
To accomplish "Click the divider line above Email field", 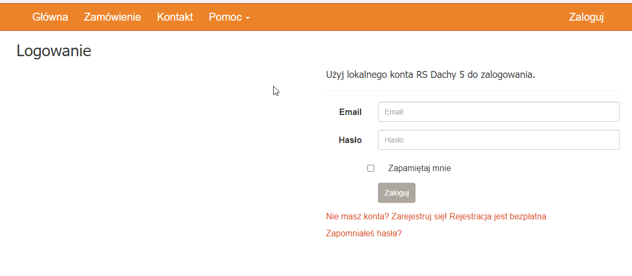I will click(x=473, y=91).
